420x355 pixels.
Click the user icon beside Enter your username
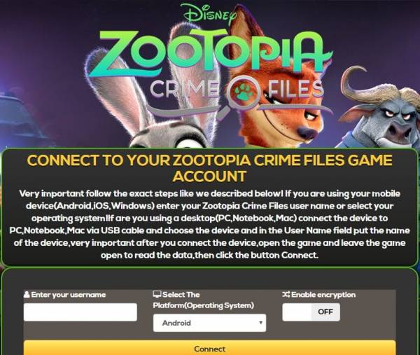27,295
